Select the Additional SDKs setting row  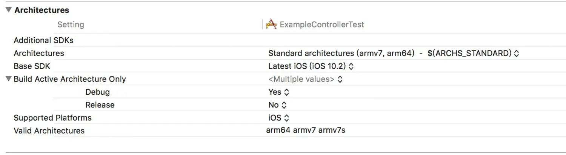tap(43, 40)
